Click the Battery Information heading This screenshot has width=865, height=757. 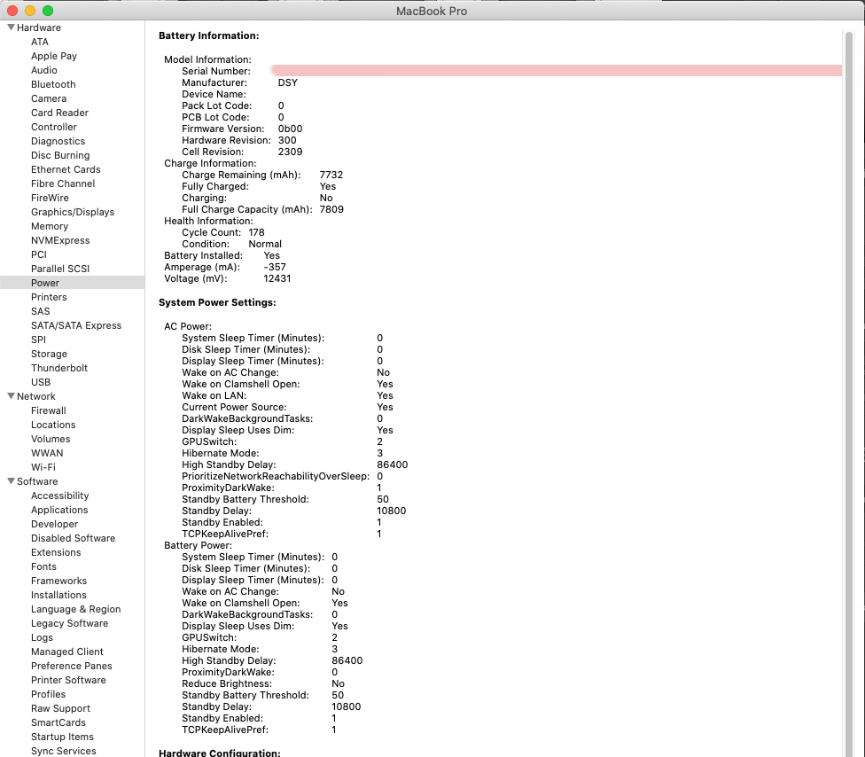click(x=208, y=35)
